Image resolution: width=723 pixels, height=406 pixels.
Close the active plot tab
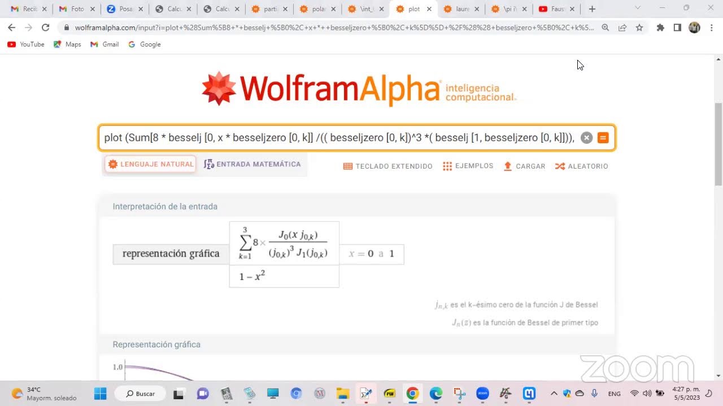coord(429,9)
